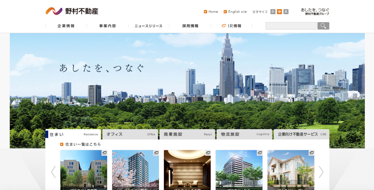
Task: Open external link icon on first property thumbnail
Action: (104, 153)
